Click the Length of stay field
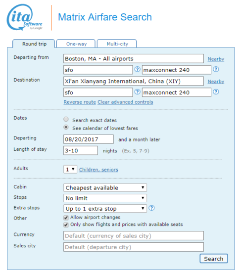The width and height of the screenshot is (241, 272). click(x=81, y=150)
